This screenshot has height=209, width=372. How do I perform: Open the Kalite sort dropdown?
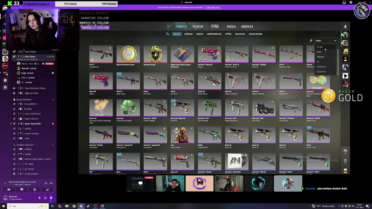pyautogui.click(x=326, y=41)
